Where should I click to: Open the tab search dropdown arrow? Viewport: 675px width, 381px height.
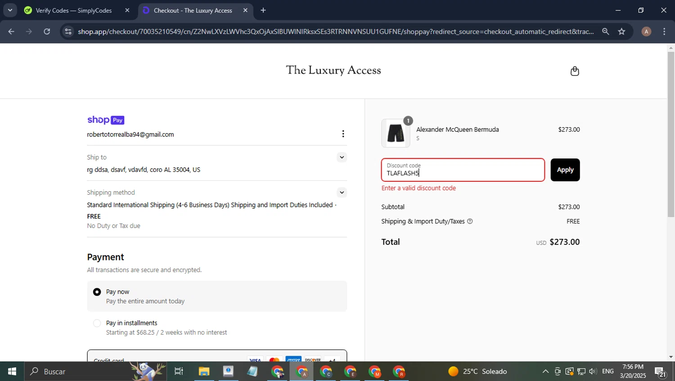[x=10, y=10]
